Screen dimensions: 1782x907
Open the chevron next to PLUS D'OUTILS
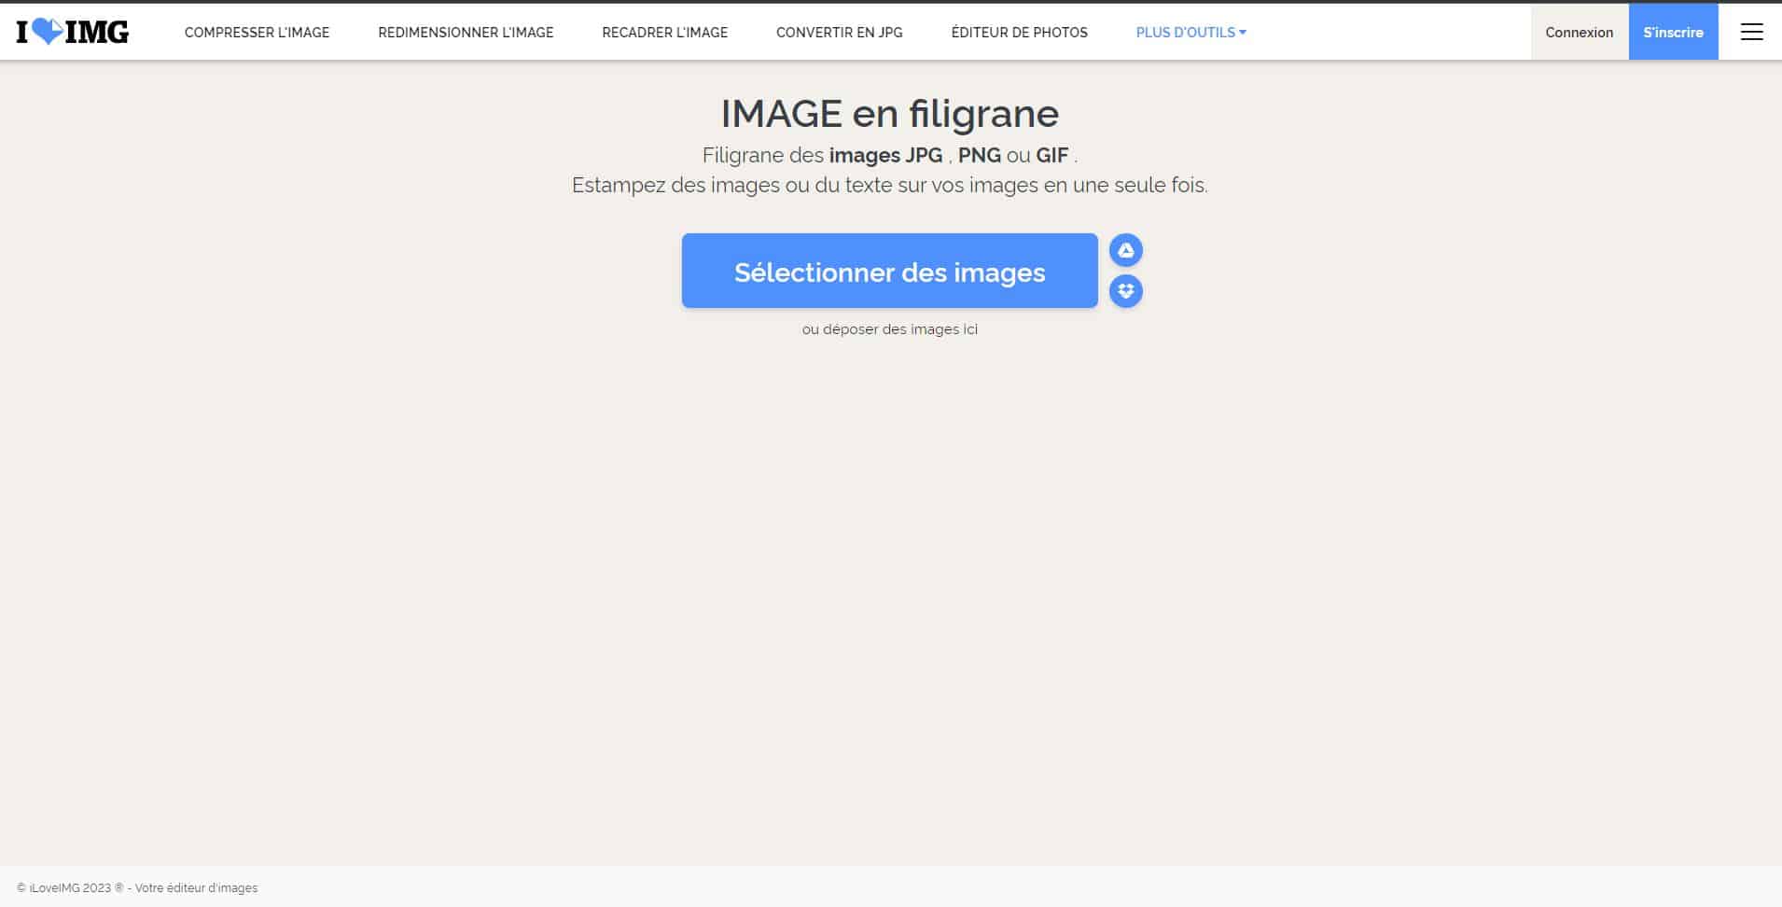[1243, 32]
